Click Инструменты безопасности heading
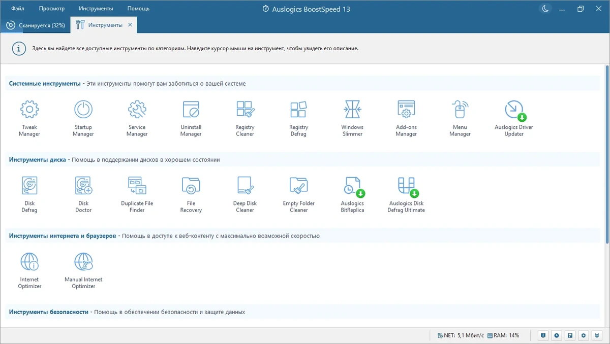 point(48,312)
